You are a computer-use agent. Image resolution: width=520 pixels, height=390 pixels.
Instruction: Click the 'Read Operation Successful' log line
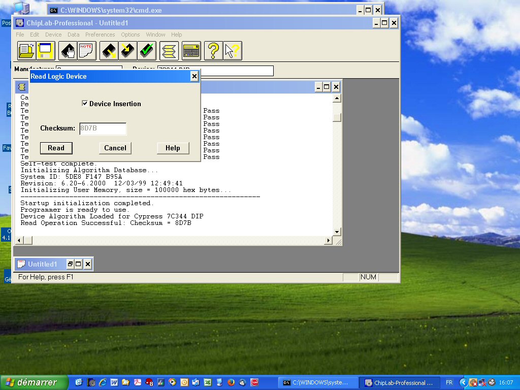[x=106, y=223]
